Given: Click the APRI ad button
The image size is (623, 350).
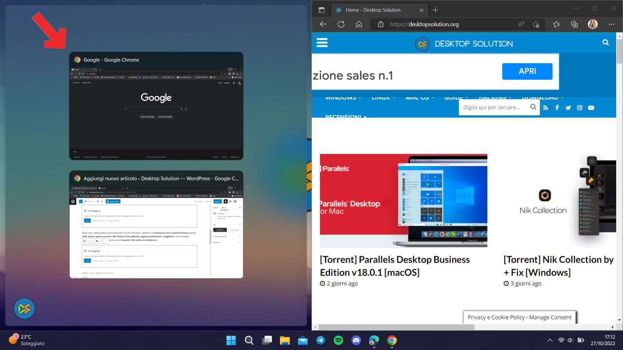Looking at the screenshot, I should point(527,71).
